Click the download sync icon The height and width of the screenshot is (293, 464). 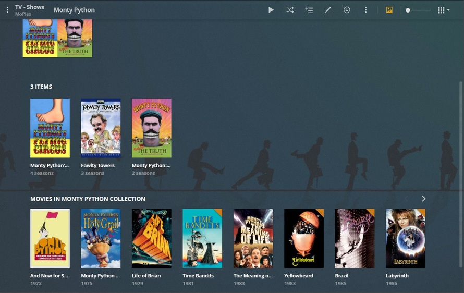pos(347,10)
